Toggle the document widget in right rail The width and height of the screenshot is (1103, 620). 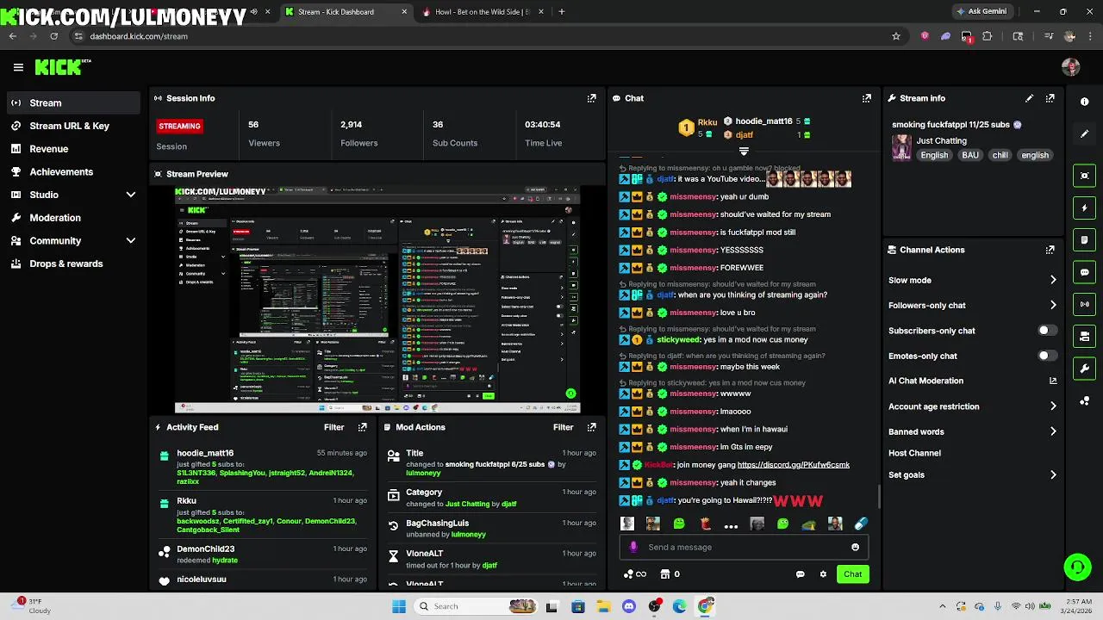[1084, 240]
